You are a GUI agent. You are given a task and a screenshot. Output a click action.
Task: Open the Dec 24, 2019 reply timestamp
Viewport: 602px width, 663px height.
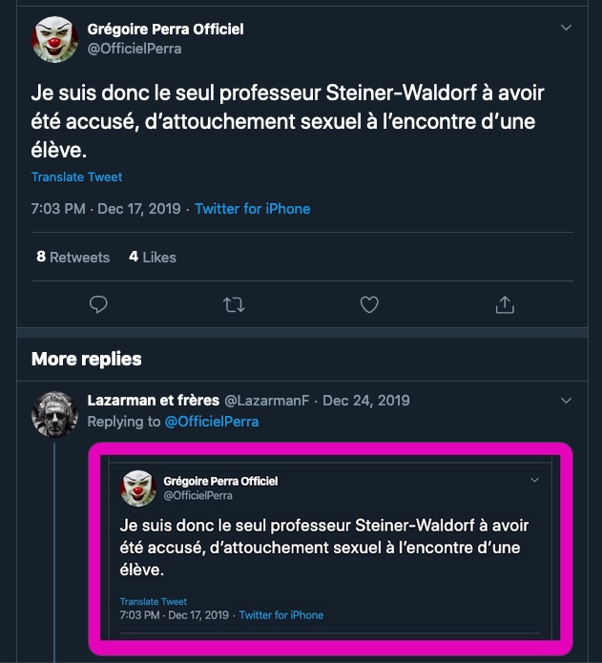pos(365,401)
